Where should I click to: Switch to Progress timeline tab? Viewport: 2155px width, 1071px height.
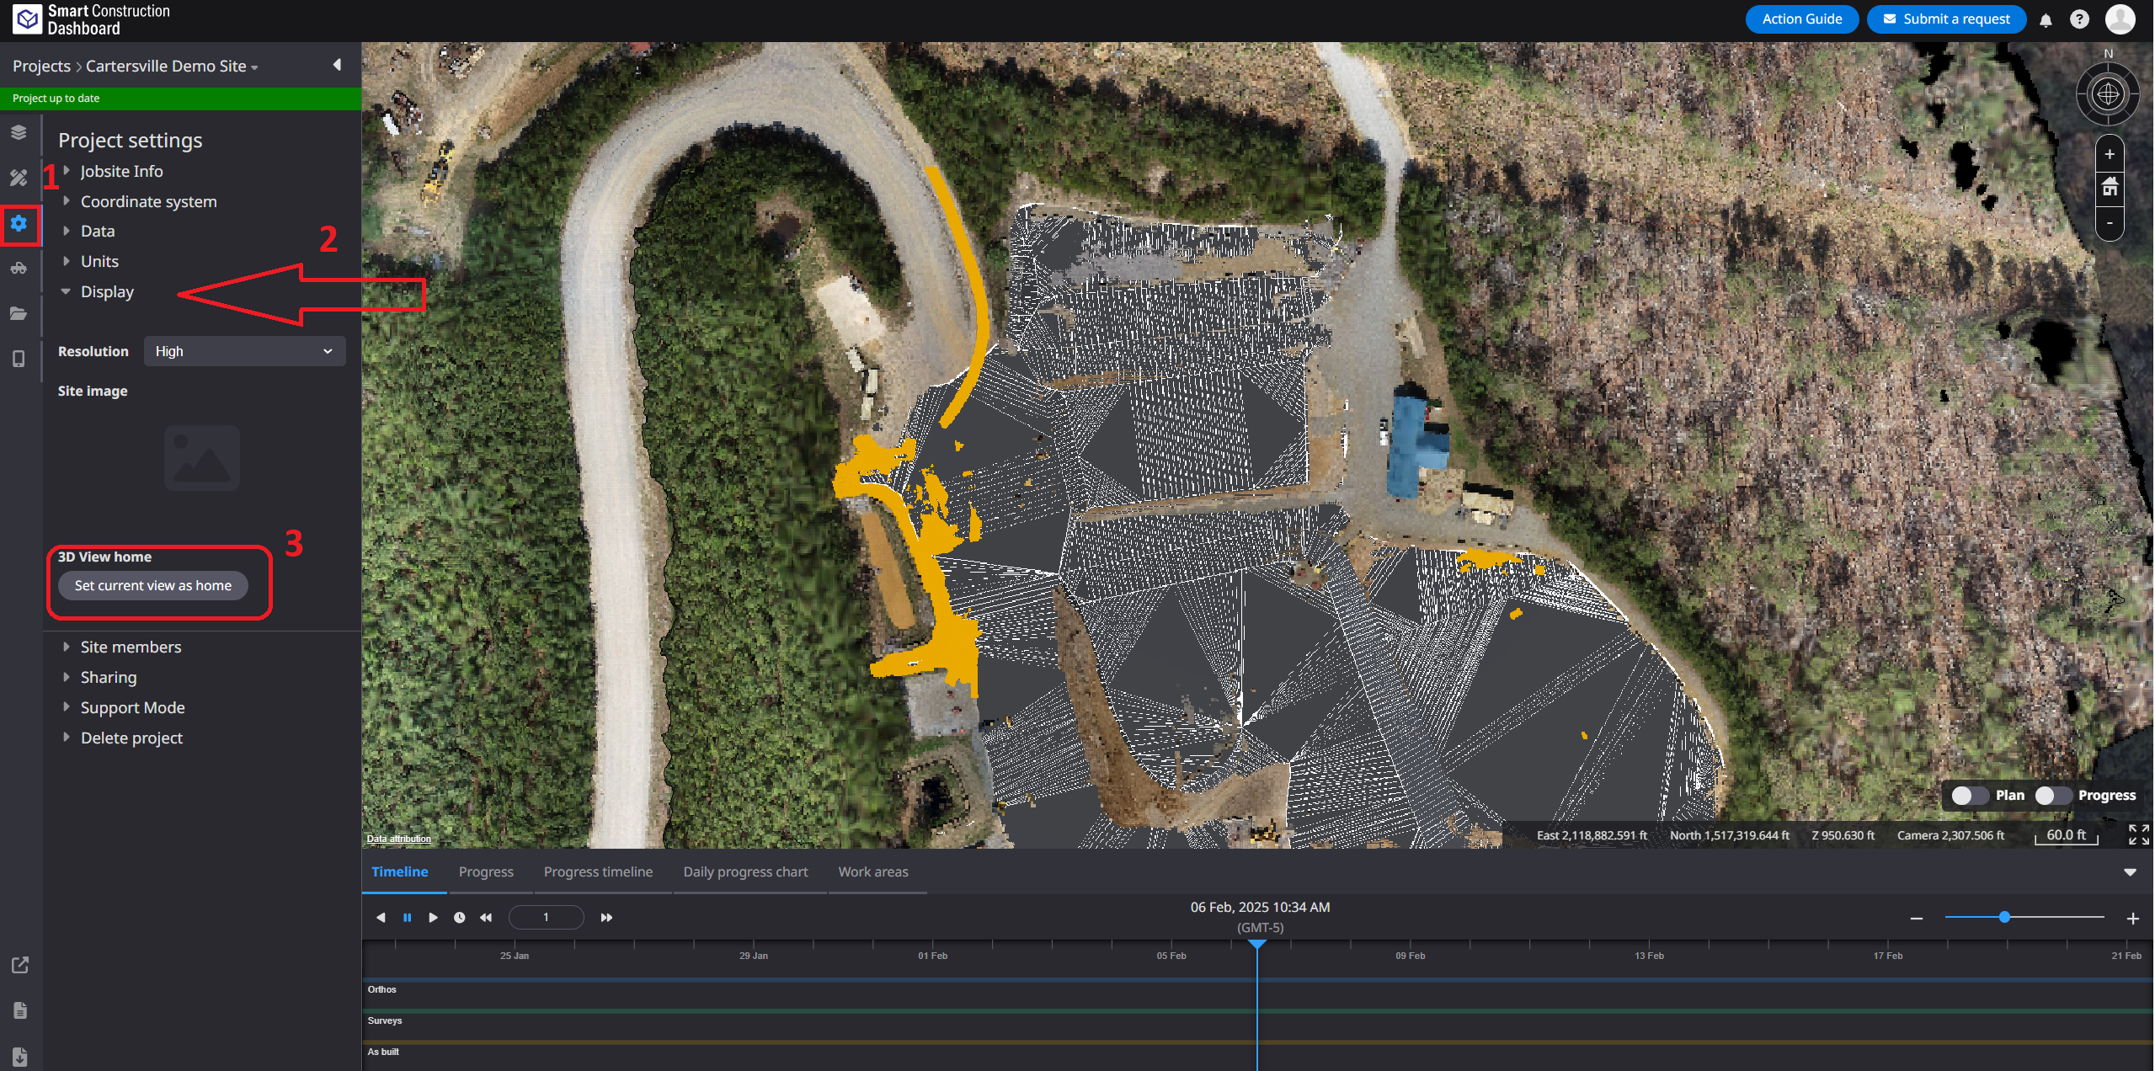(598, 872)
